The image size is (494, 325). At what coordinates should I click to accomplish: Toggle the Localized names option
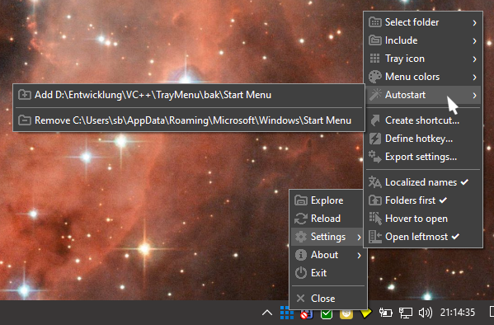(x=423, y=182)
